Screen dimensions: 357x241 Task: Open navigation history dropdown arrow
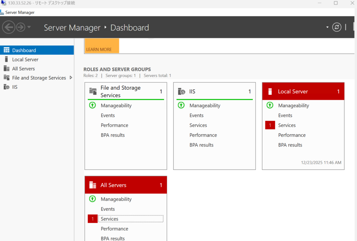coord(29,27)
